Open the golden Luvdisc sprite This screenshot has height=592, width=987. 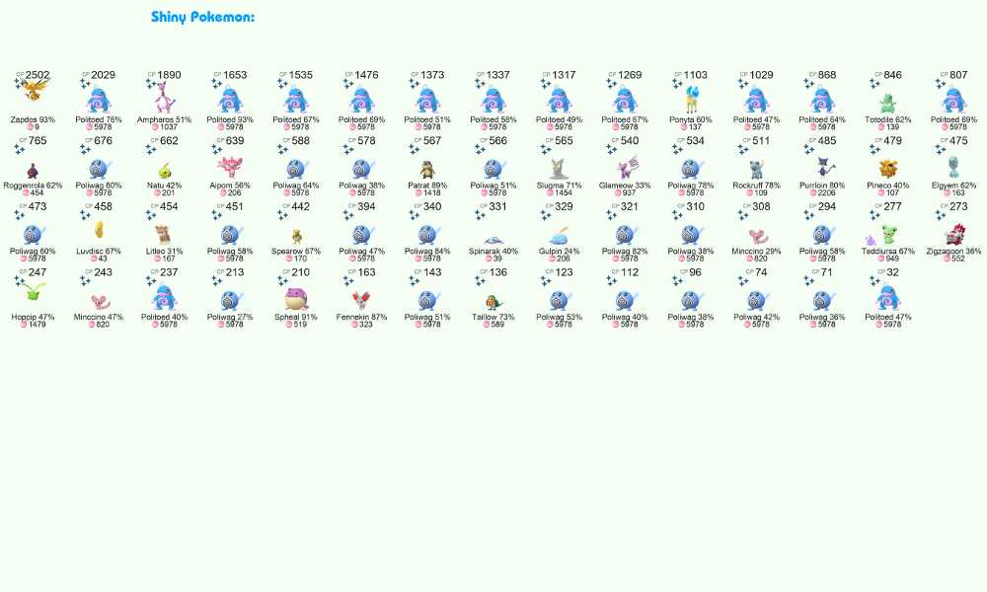[x=99, y=230]
